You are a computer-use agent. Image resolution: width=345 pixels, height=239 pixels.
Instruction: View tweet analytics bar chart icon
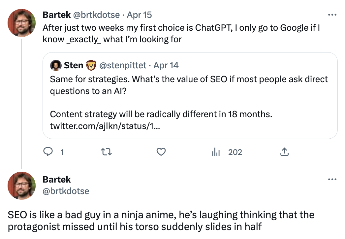[215, 152]
